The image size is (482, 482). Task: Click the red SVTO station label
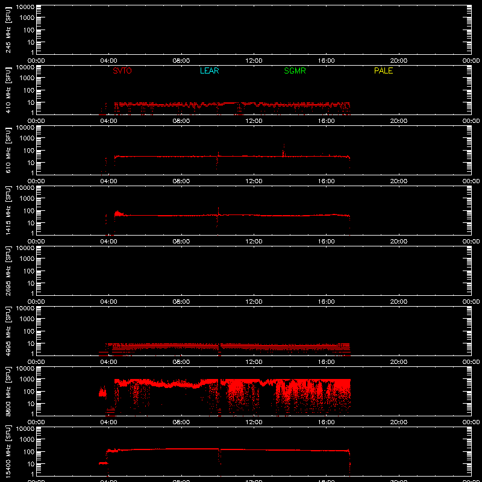pos(122,70)
